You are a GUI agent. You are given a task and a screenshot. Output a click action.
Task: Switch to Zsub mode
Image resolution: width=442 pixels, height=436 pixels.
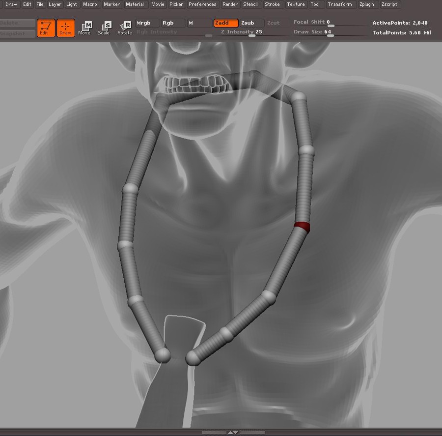pos(251,23)
